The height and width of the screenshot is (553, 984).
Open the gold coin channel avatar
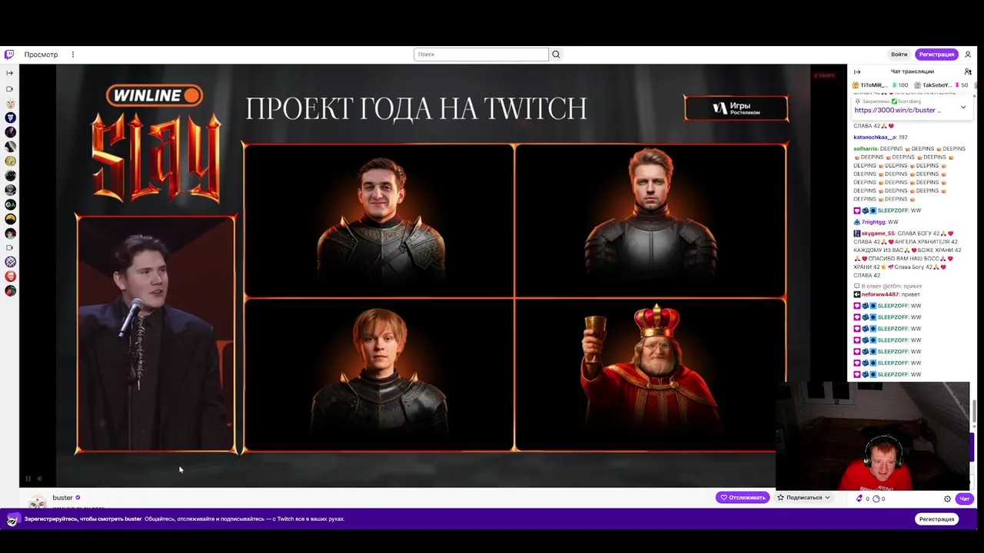(10, 161)
